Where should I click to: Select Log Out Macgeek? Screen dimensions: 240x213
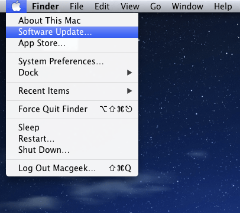coord(72,168)
